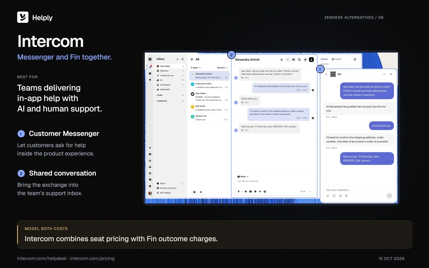Close the Fin messenger
This screenshot has width=429, height=268.
391,74
